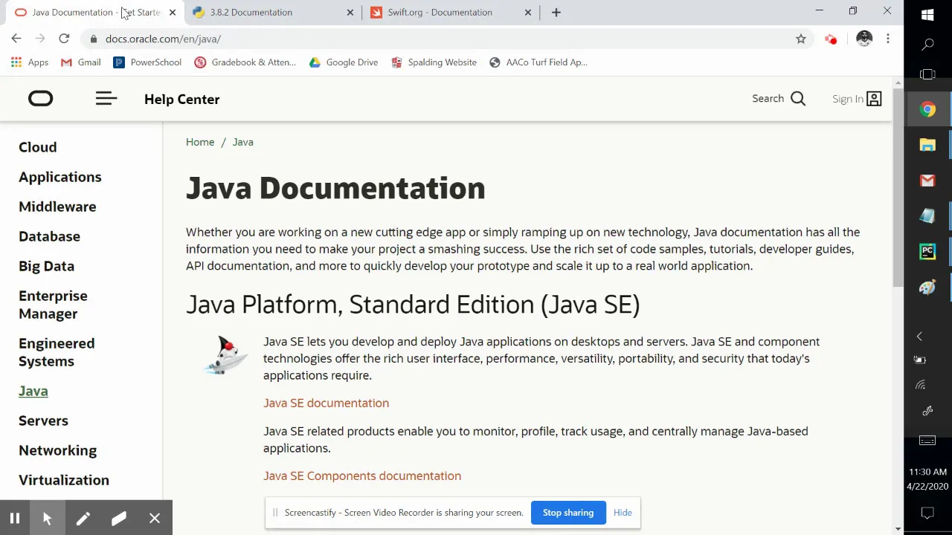Click Help Center title

(181, 99)
